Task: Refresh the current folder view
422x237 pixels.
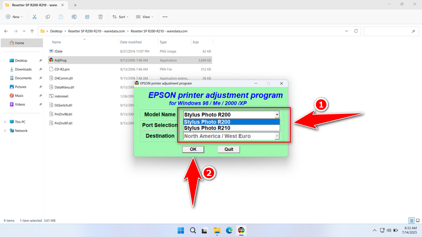Action: pyautogui.click(x=356, y=31)
